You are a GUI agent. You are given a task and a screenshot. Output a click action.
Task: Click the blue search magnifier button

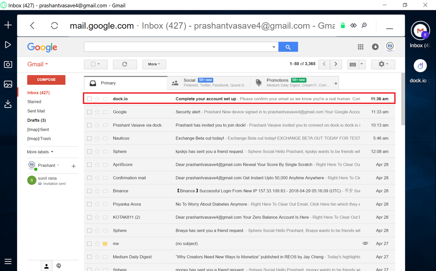288,47
